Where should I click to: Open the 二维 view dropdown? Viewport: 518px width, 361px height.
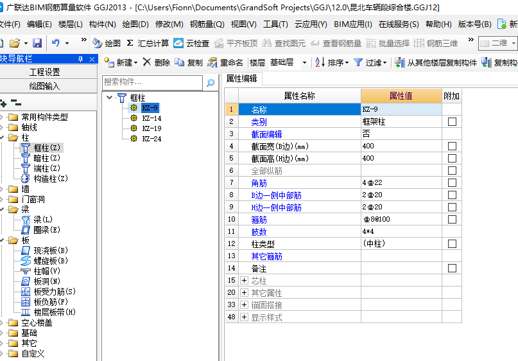[x=513, y=43]
